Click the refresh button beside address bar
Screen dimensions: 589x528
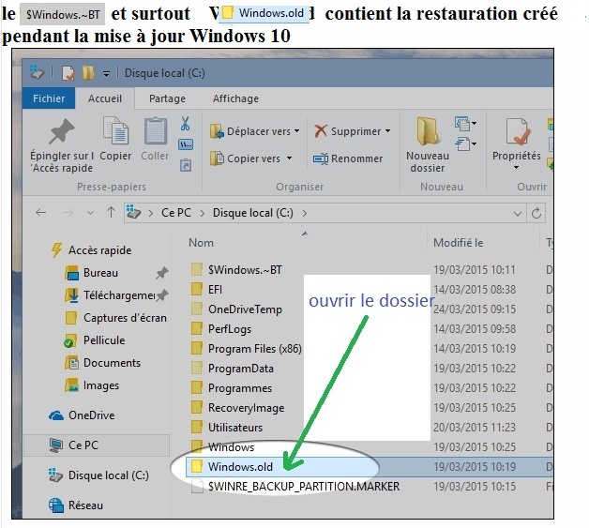click(536, 213)
